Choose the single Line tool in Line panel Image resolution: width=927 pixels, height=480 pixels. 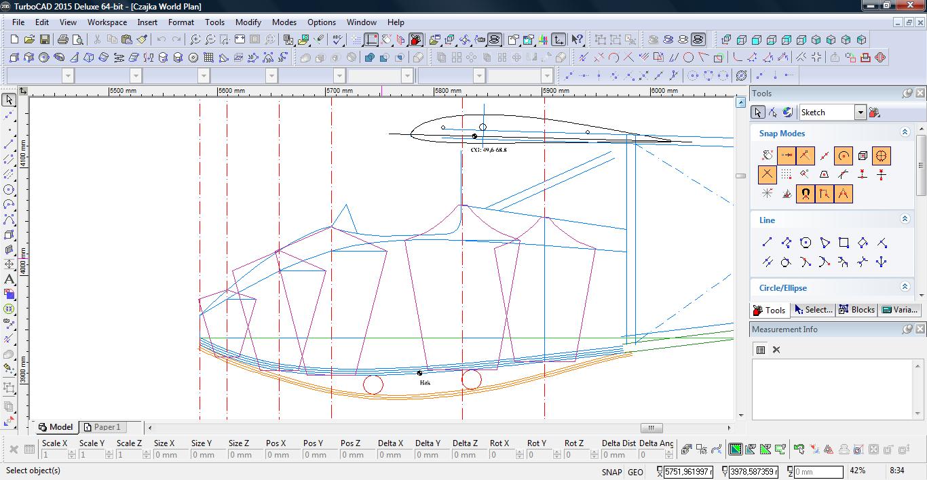[767, 243]
